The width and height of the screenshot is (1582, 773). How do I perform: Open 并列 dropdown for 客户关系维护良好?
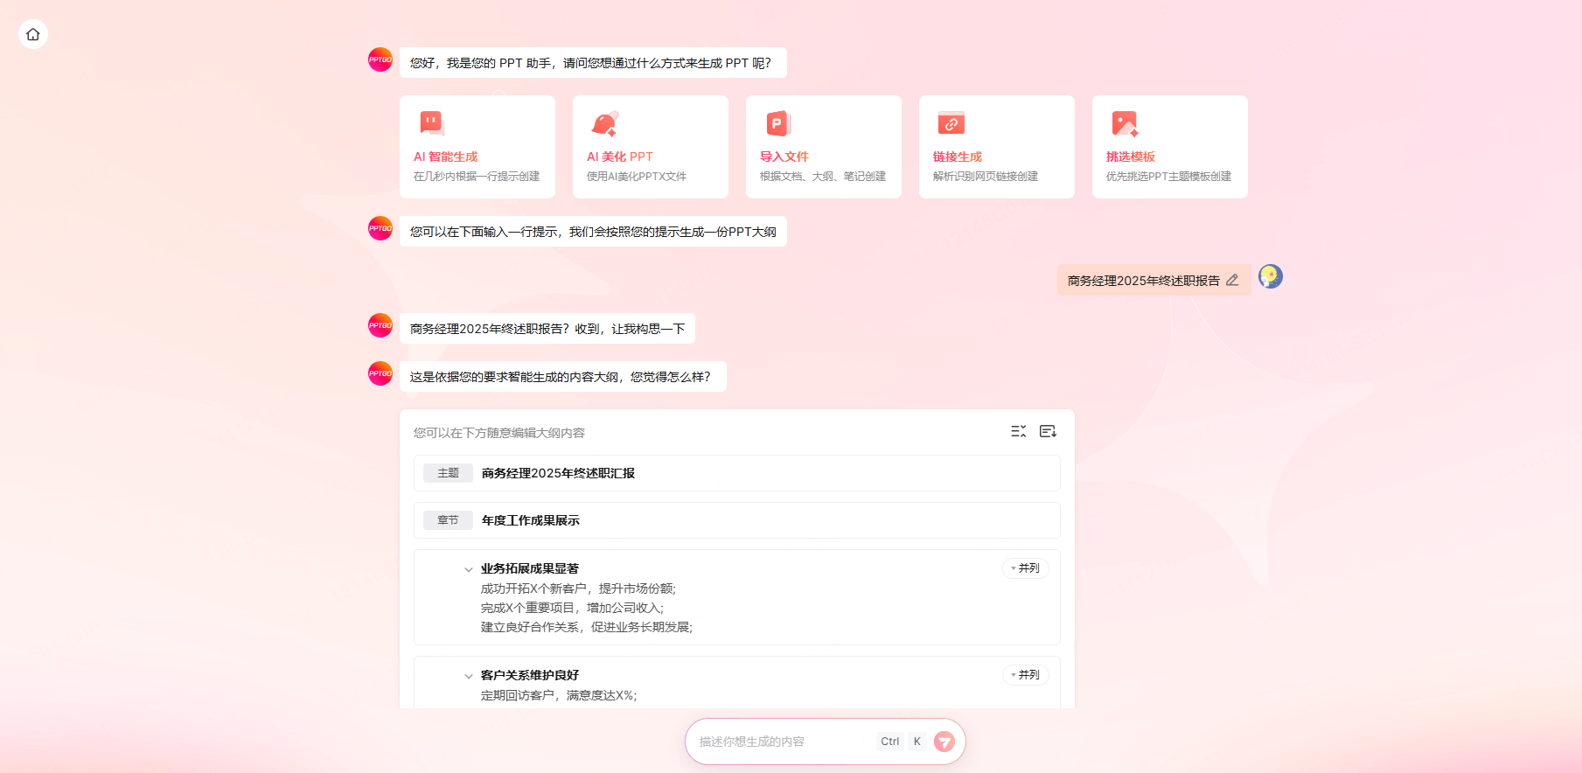[x=1026, y=675]
